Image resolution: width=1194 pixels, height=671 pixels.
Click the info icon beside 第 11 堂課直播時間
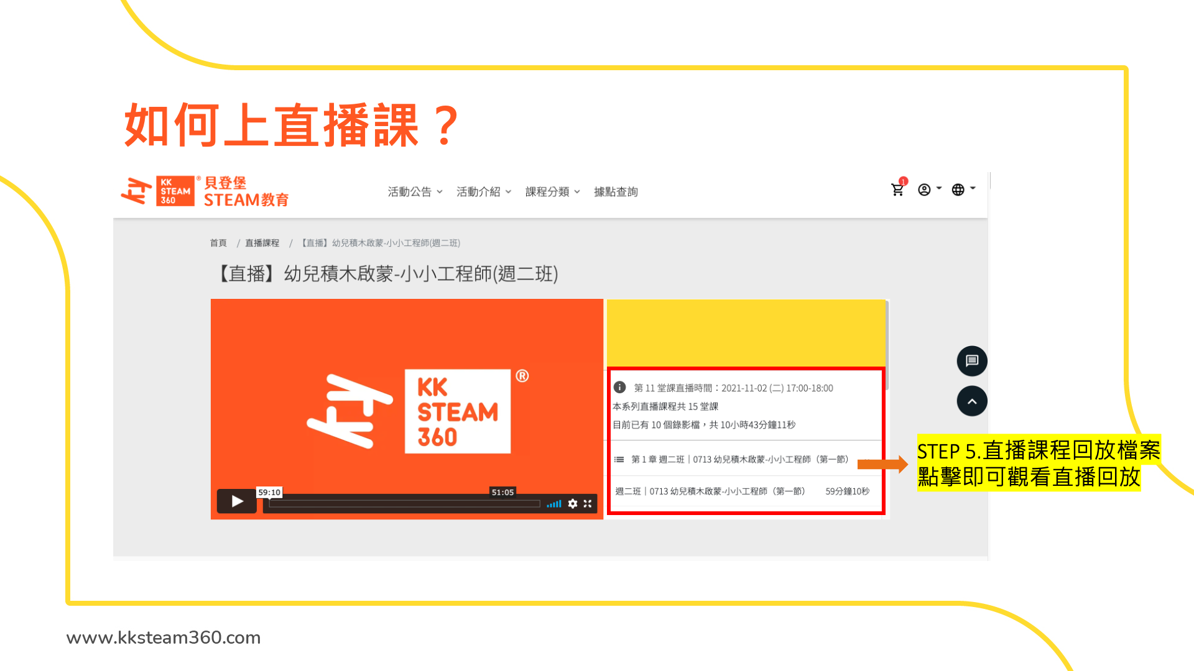pos(619,388)
